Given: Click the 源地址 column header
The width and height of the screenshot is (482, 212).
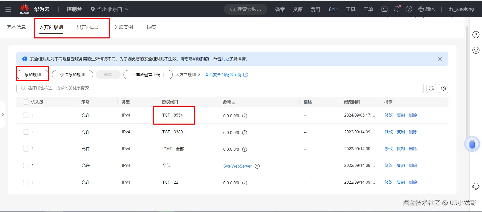Looking at the screenshot, I should [x=229, y=102].
